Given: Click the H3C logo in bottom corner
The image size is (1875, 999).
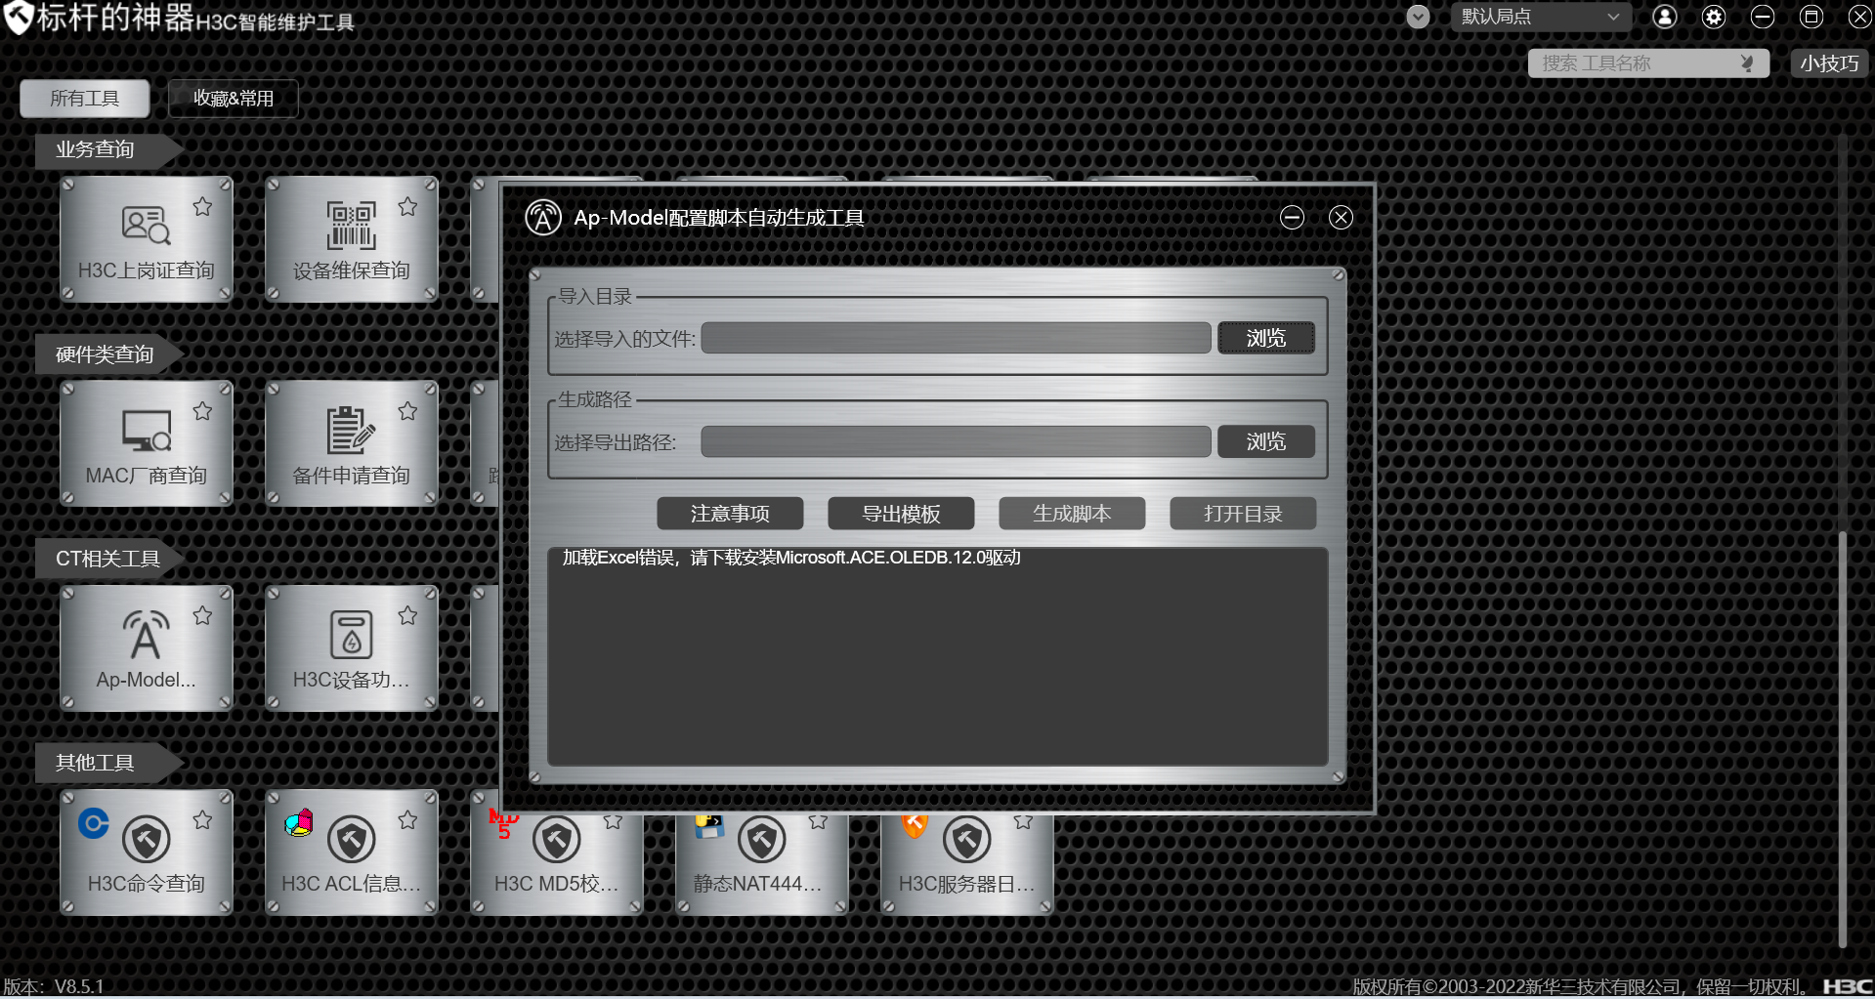Looking at the screenshot, I should pos(1847,986).
